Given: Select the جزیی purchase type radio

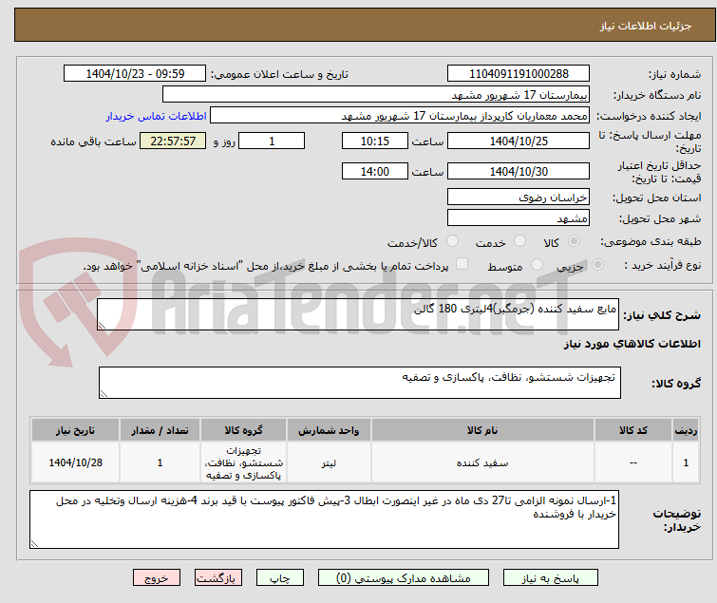Looking at the screenshot, I should (597, 265).
